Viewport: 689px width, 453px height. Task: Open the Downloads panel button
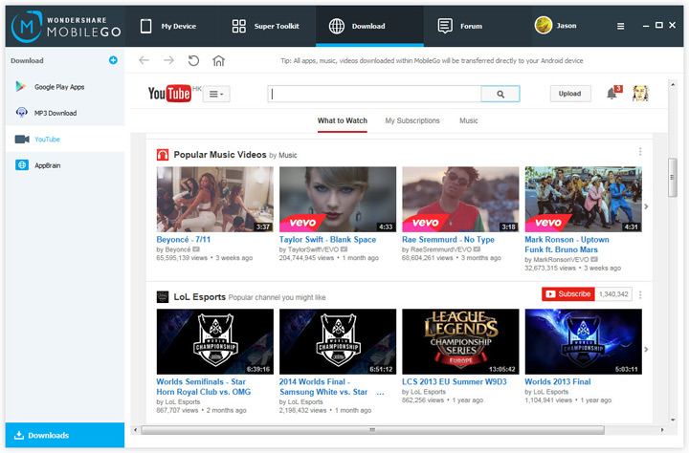click(65, 435)
